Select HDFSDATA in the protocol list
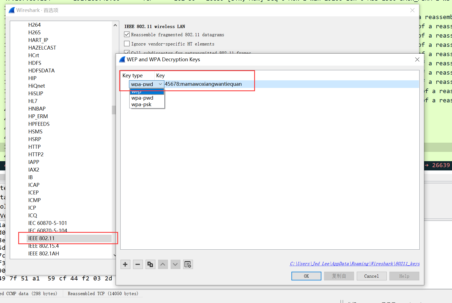 click(x=41, y=71)
